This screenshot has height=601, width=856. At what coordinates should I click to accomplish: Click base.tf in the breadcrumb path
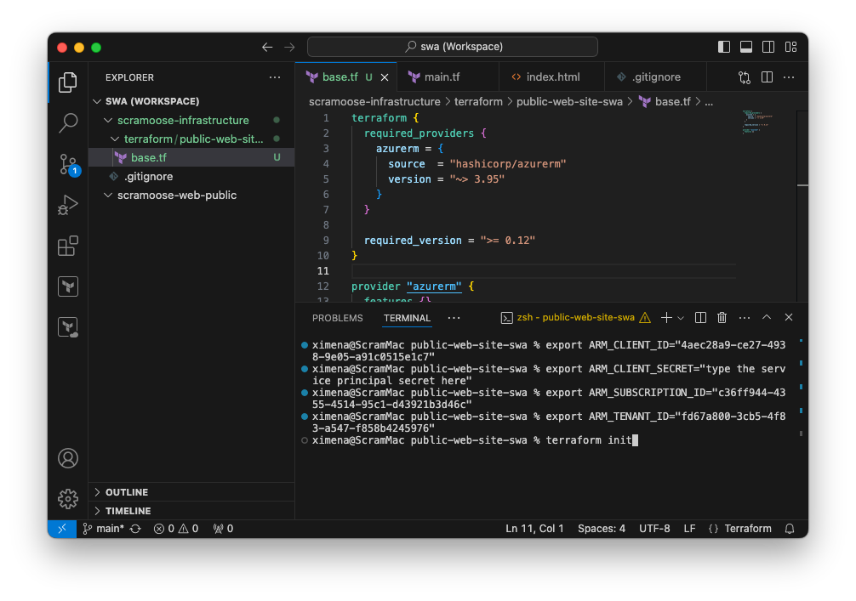coord(665,102)
